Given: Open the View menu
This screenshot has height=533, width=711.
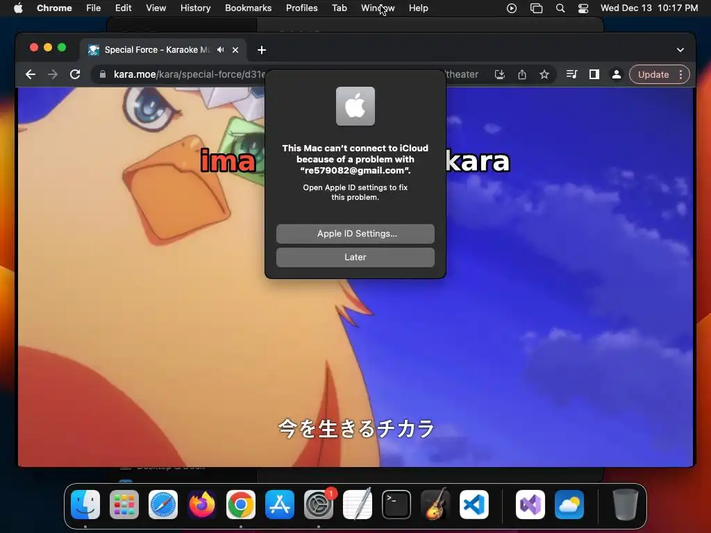Looking at the screenshot, I should pos(156,8).
